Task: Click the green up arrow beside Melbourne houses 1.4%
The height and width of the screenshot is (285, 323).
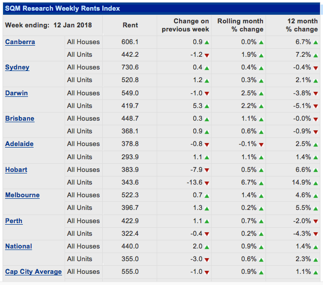Action: click(x=261, y=196)
